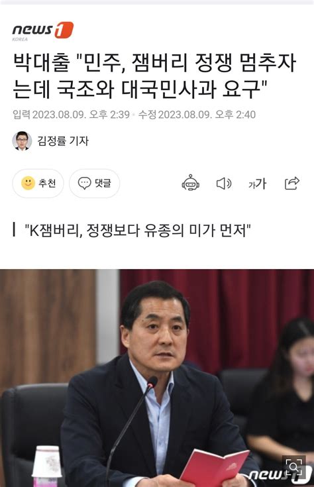Image resolution: width=314 pixels, height=487 pixels.
Task: Click the reporter's round avatar photo
Action: [22, 141]
